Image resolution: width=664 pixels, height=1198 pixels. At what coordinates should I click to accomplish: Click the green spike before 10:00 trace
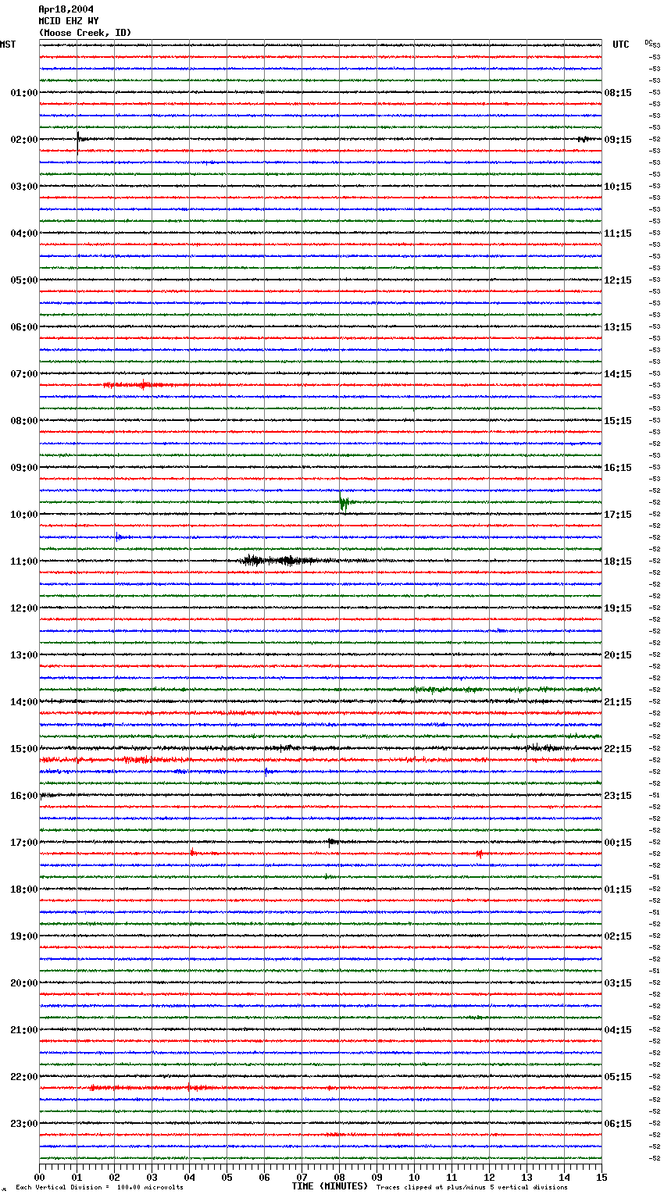pyautogui.click(x=344, y=503)
